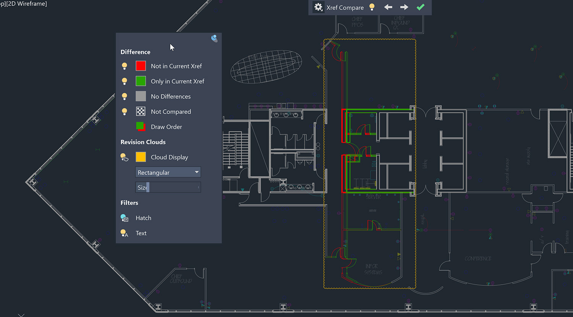
Task: Toggle lightbulb for Only in Current Xref
Action: point(125,81)
